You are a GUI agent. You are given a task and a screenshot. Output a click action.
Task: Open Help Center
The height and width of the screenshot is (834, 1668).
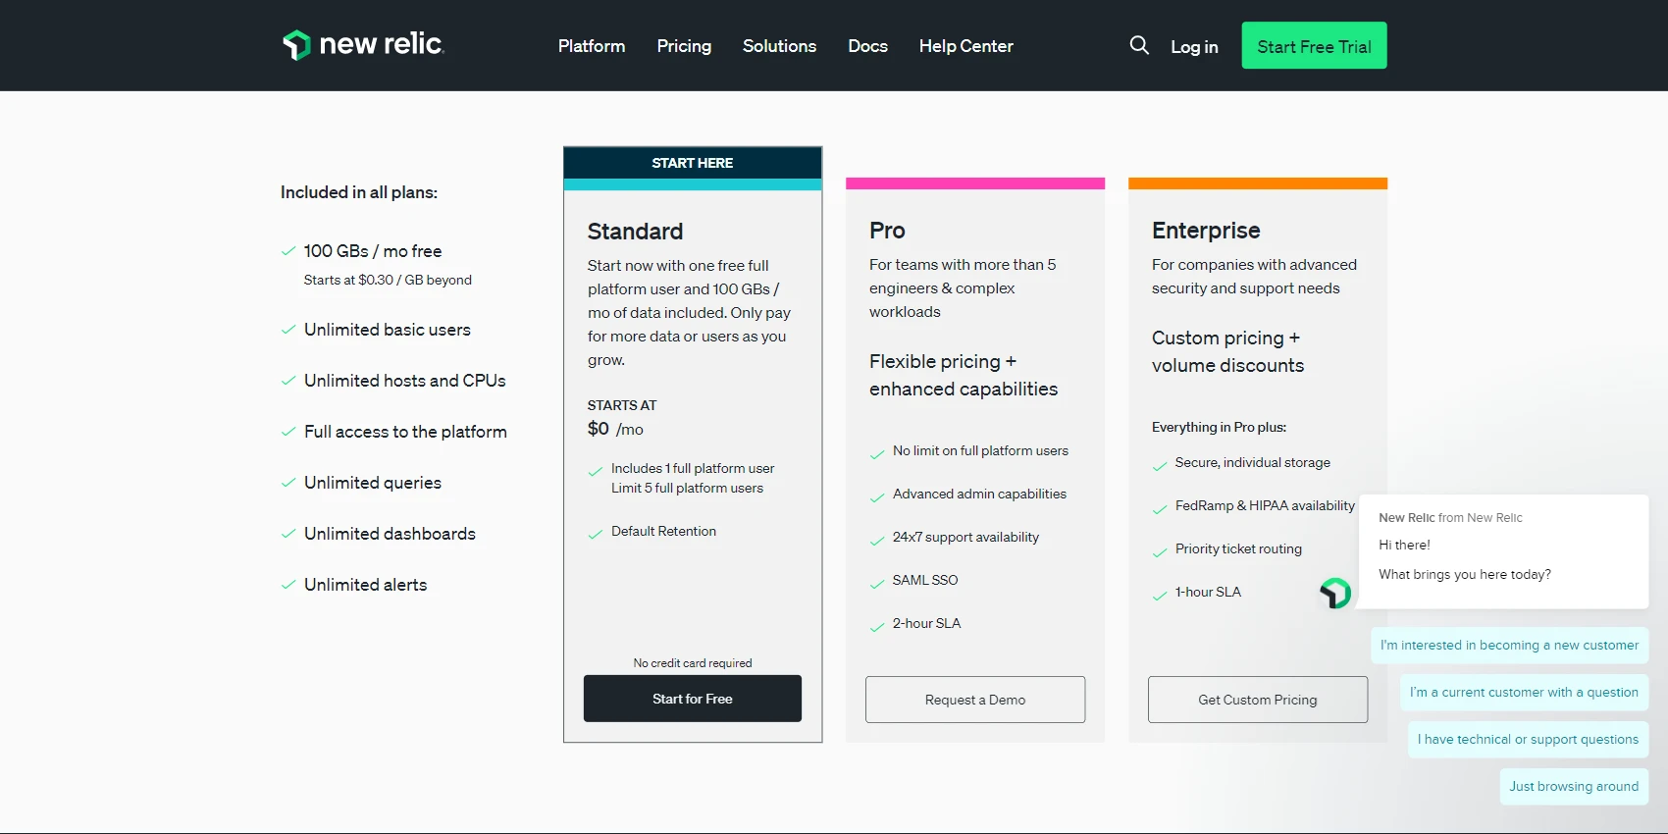point(965,46)
